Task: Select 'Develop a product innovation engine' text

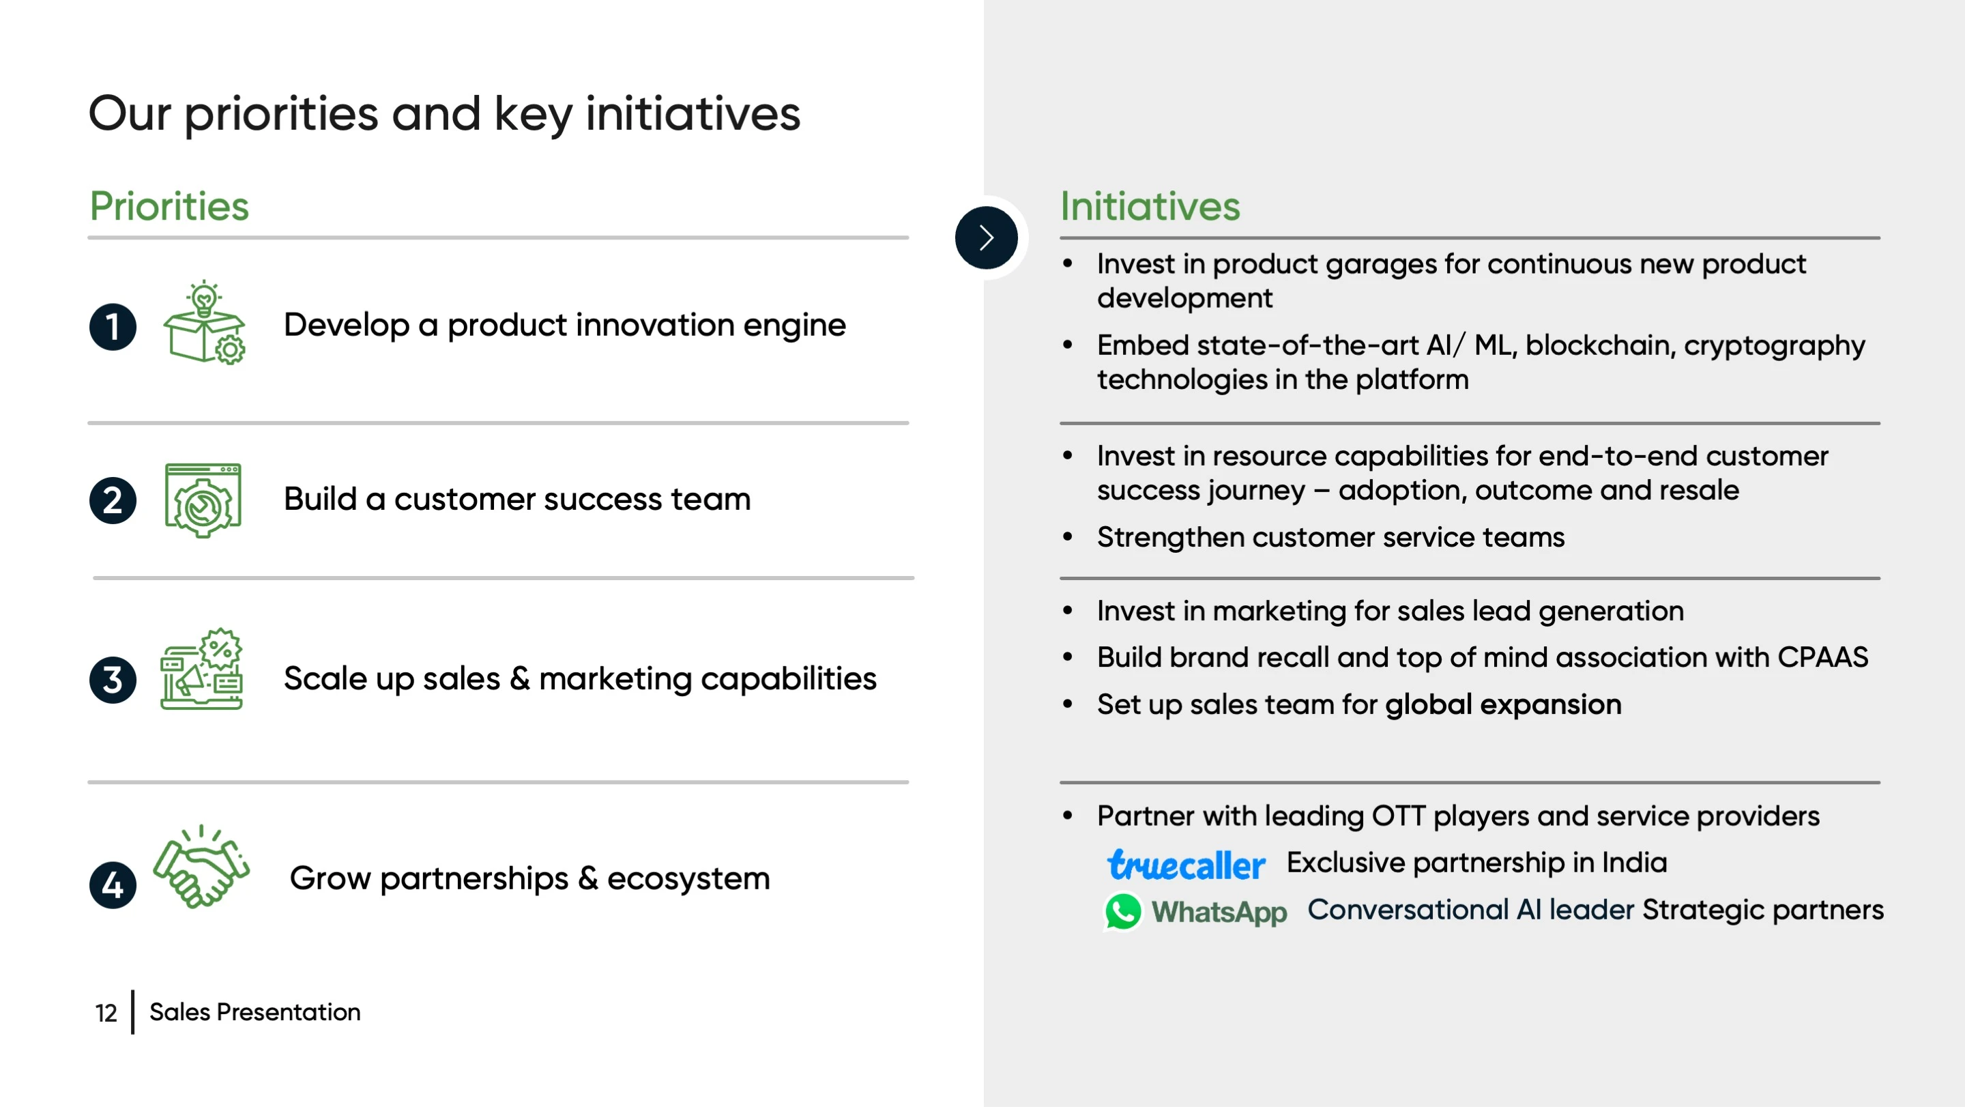Action: coord(564,326)
